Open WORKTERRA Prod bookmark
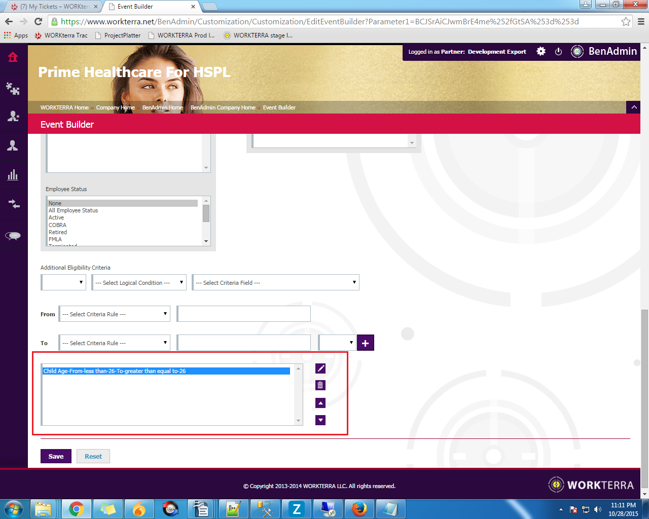649x519 pixels. [182, 35]
